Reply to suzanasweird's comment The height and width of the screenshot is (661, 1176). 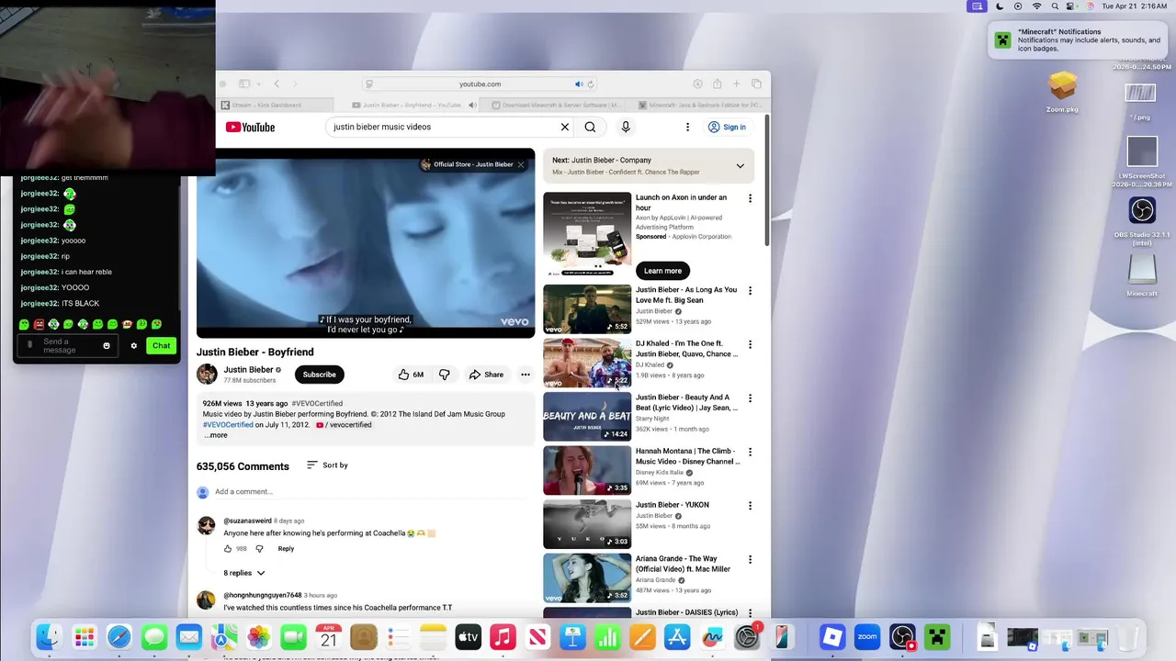pyautogui.click(x=286, y=549)
